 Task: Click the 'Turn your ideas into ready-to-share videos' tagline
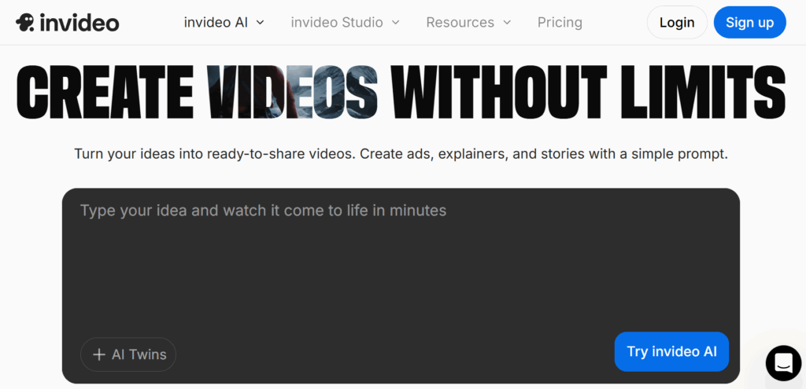pyautogui.click(x=401, y=154)
